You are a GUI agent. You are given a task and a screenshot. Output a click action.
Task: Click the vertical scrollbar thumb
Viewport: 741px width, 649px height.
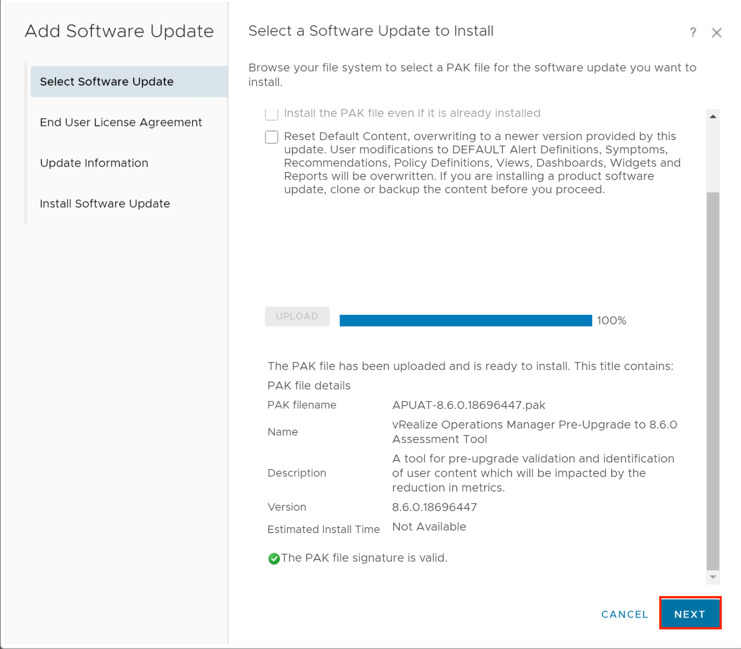[713, 379]
